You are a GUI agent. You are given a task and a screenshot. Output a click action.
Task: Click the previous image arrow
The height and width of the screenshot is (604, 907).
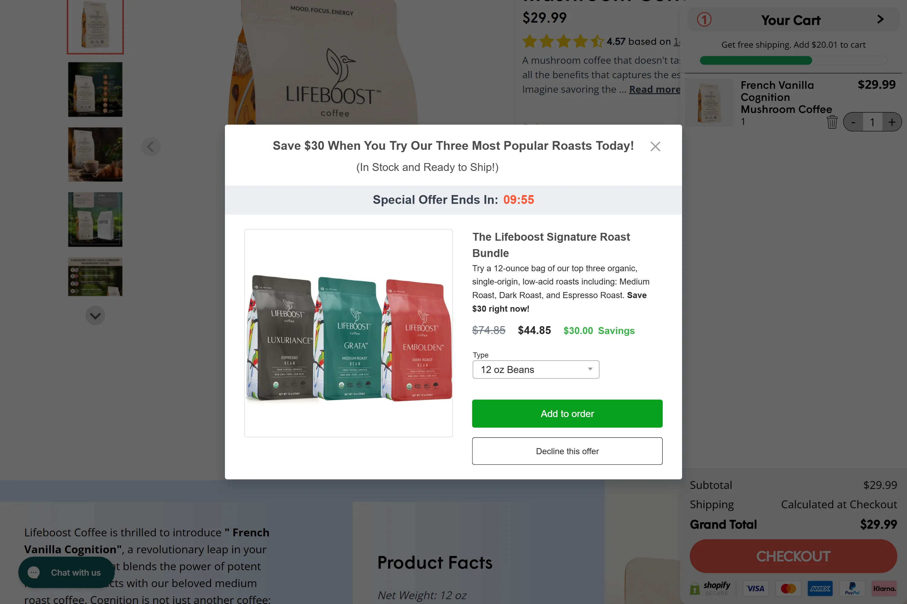(x=150, y=146)
